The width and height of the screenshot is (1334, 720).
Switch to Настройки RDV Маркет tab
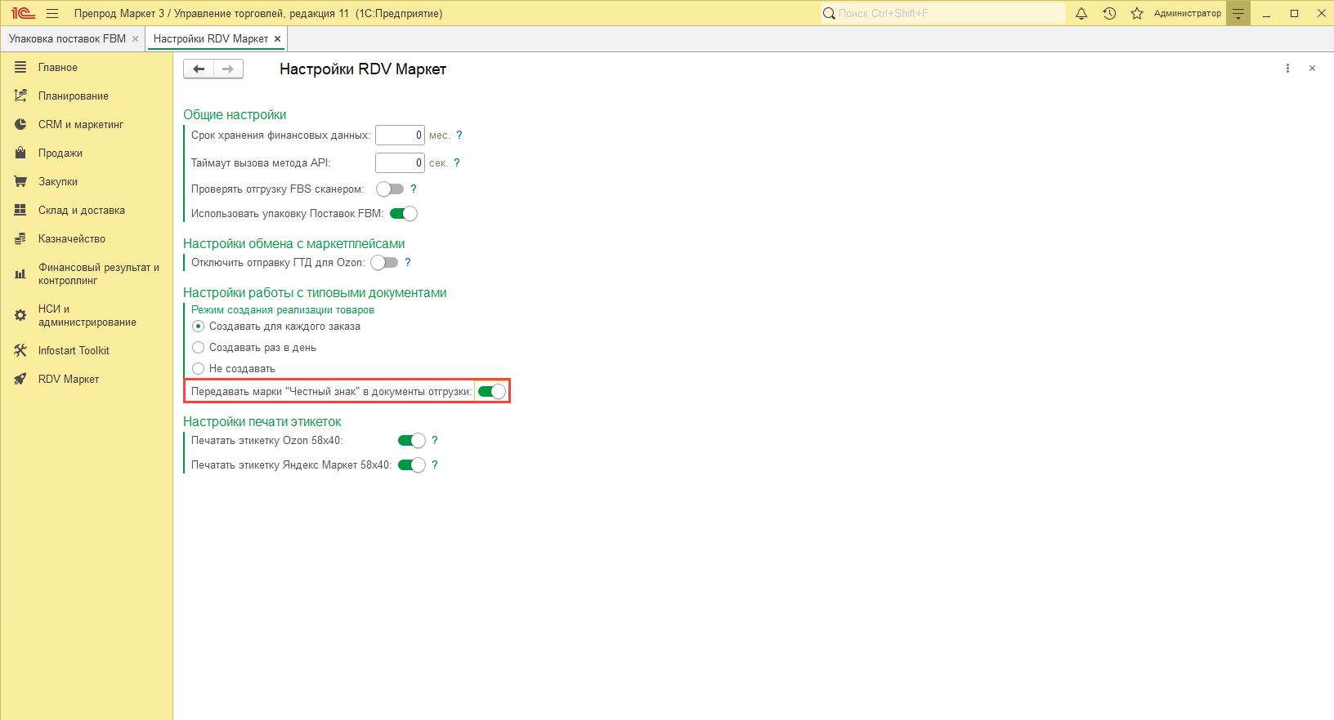211,38
